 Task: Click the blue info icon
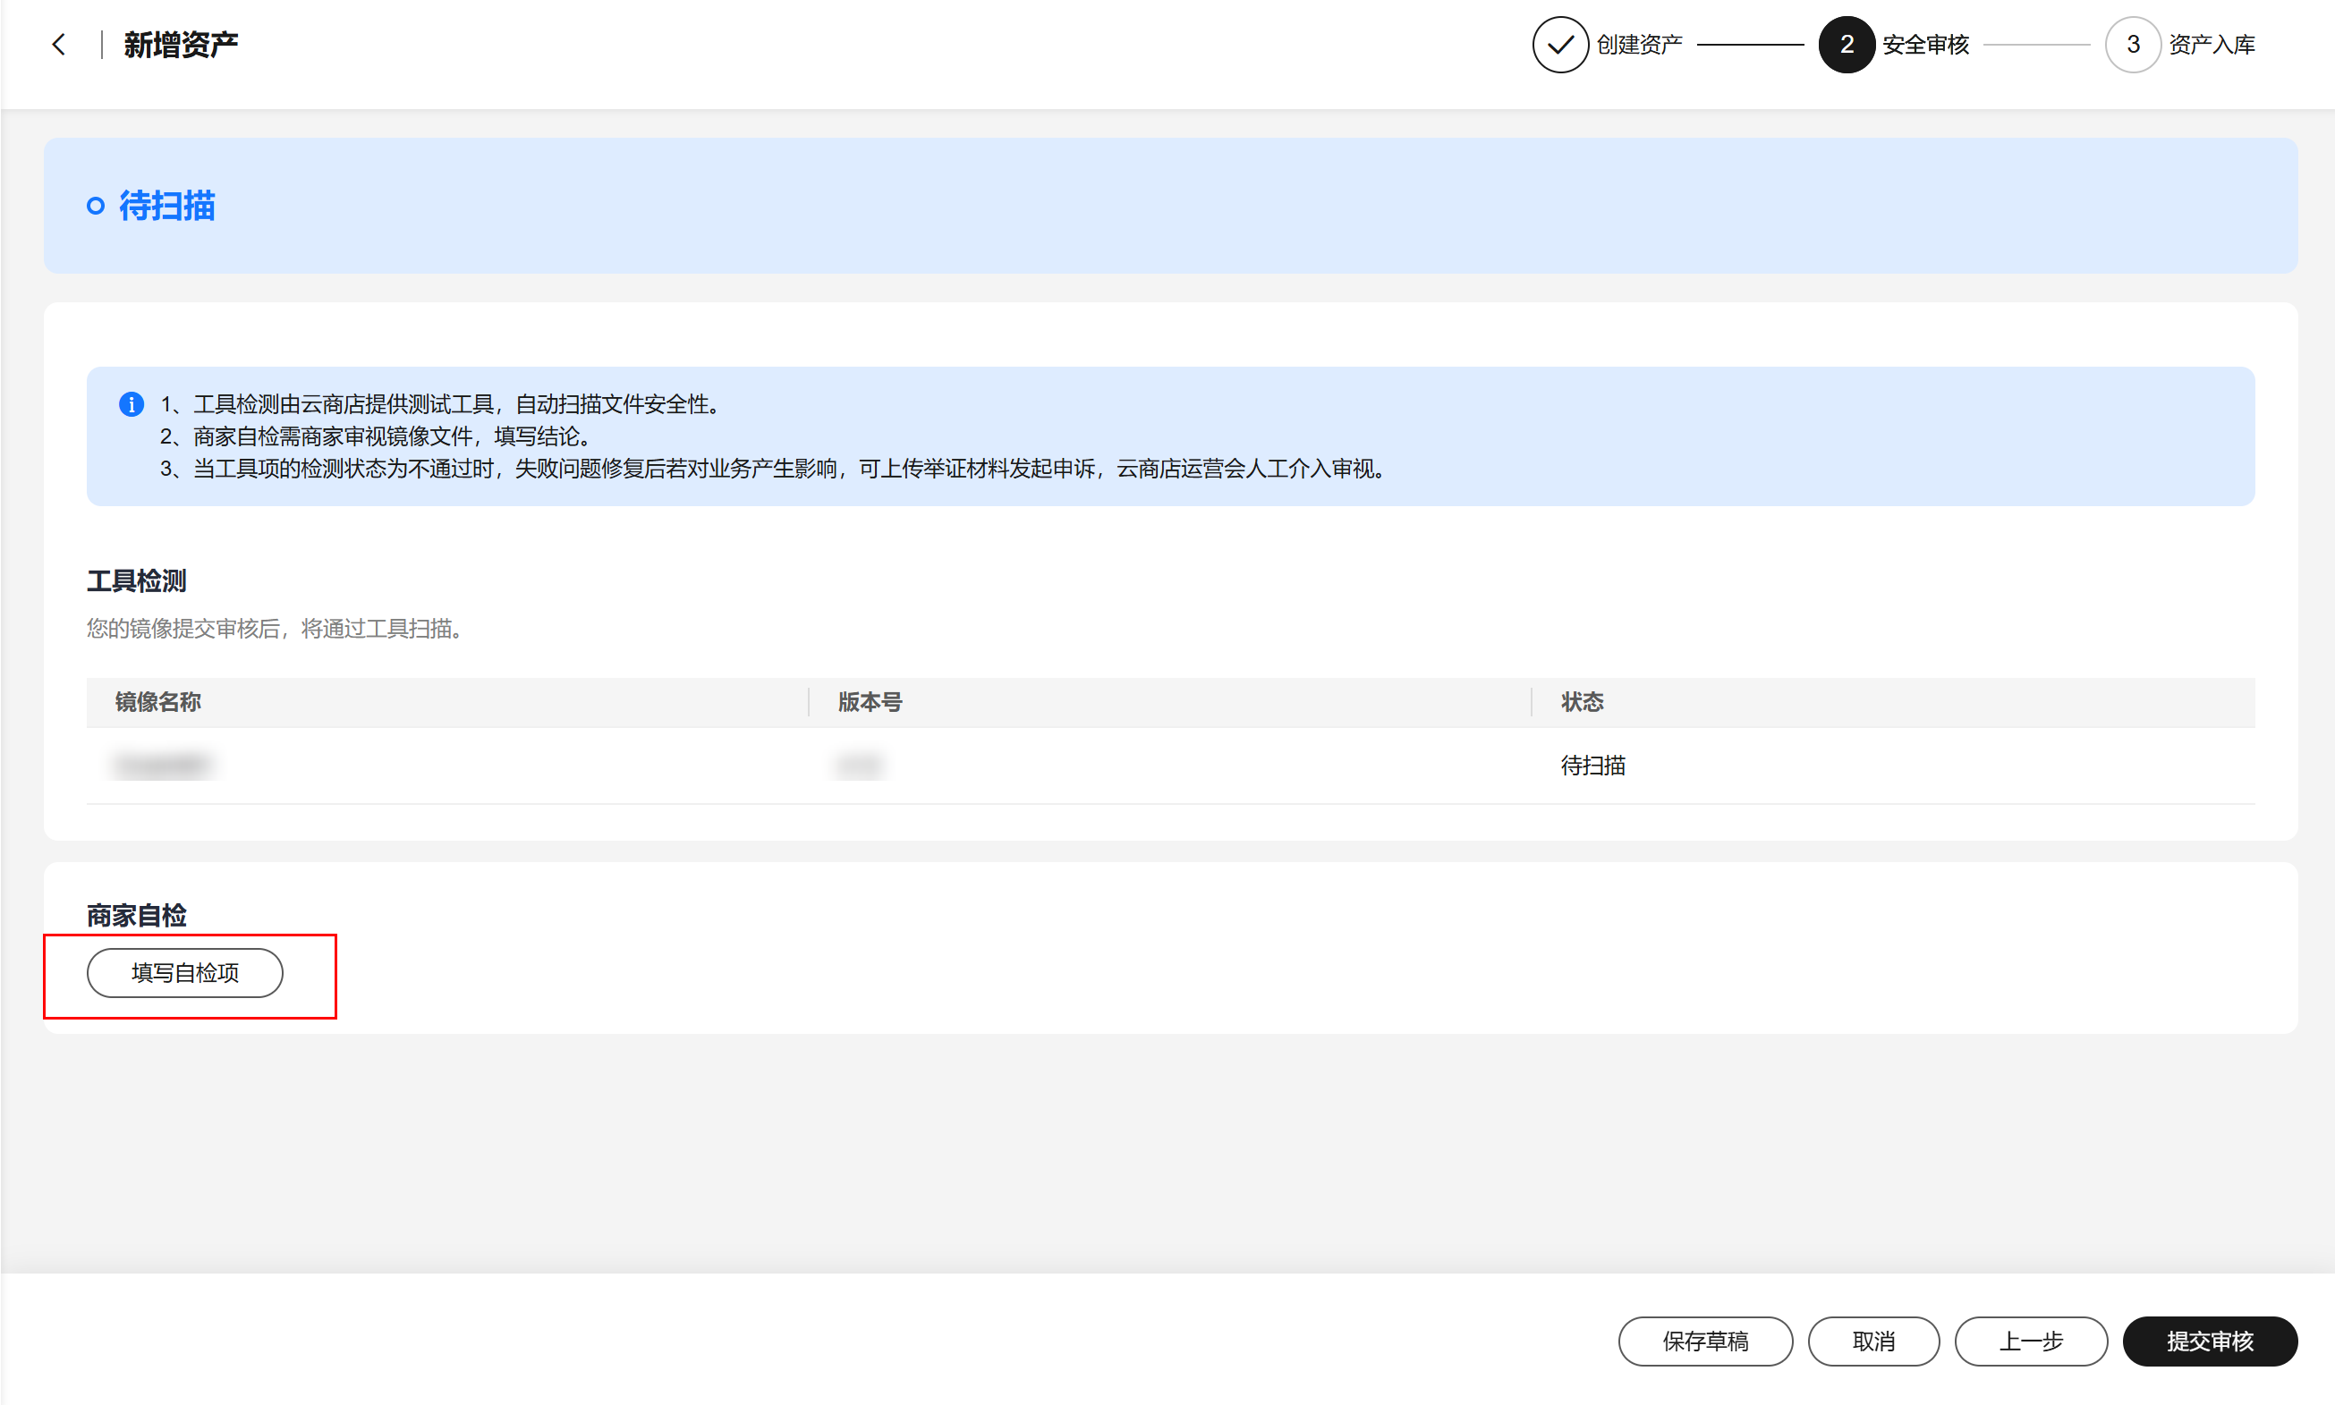pyautogui.click(x=131, y=404)
